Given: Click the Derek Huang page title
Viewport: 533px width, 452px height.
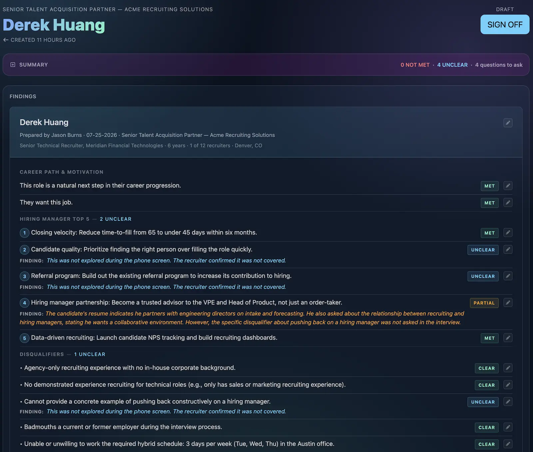Looking at the screenshot, I should pyautogui.click(x=54, y=25).
